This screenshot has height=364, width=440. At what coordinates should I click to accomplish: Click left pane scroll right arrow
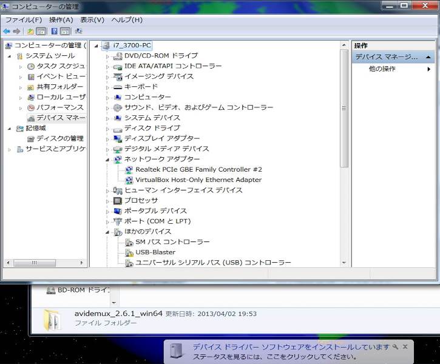coord(82,263)
